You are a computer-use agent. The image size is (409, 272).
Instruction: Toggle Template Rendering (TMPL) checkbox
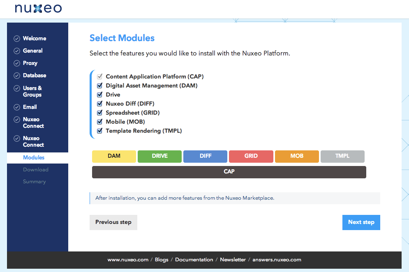(99, 131)
